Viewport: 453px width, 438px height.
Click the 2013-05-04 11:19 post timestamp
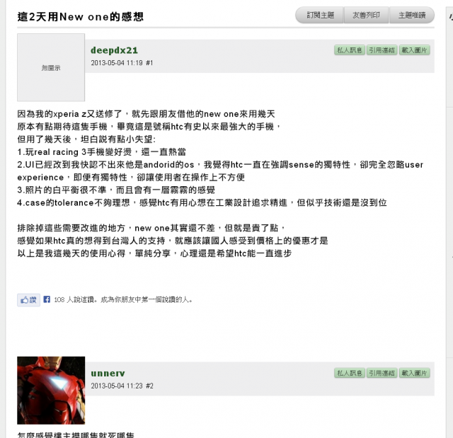[117, 63]
